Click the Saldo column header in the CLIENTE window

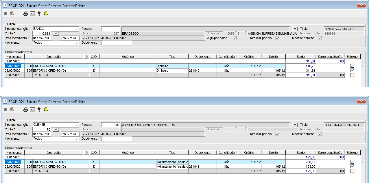(300, 153)
